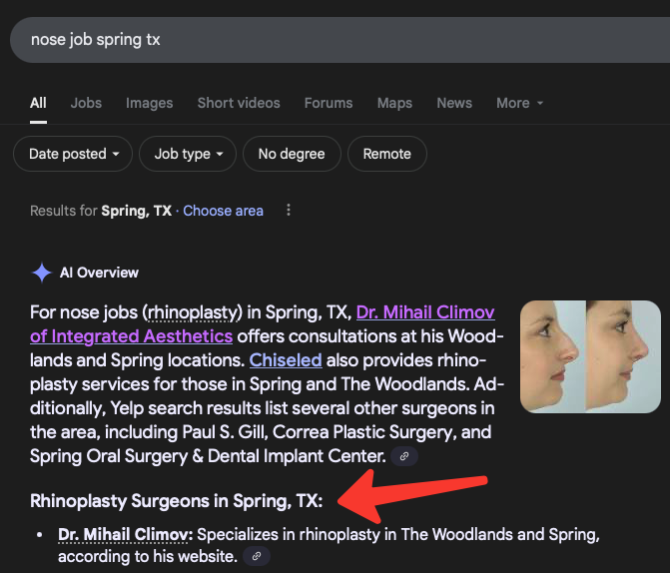
Task: Click 'Rhinoplasty Surgeons in Spring, TX:' heading
Action: click(x=176, y=501)
